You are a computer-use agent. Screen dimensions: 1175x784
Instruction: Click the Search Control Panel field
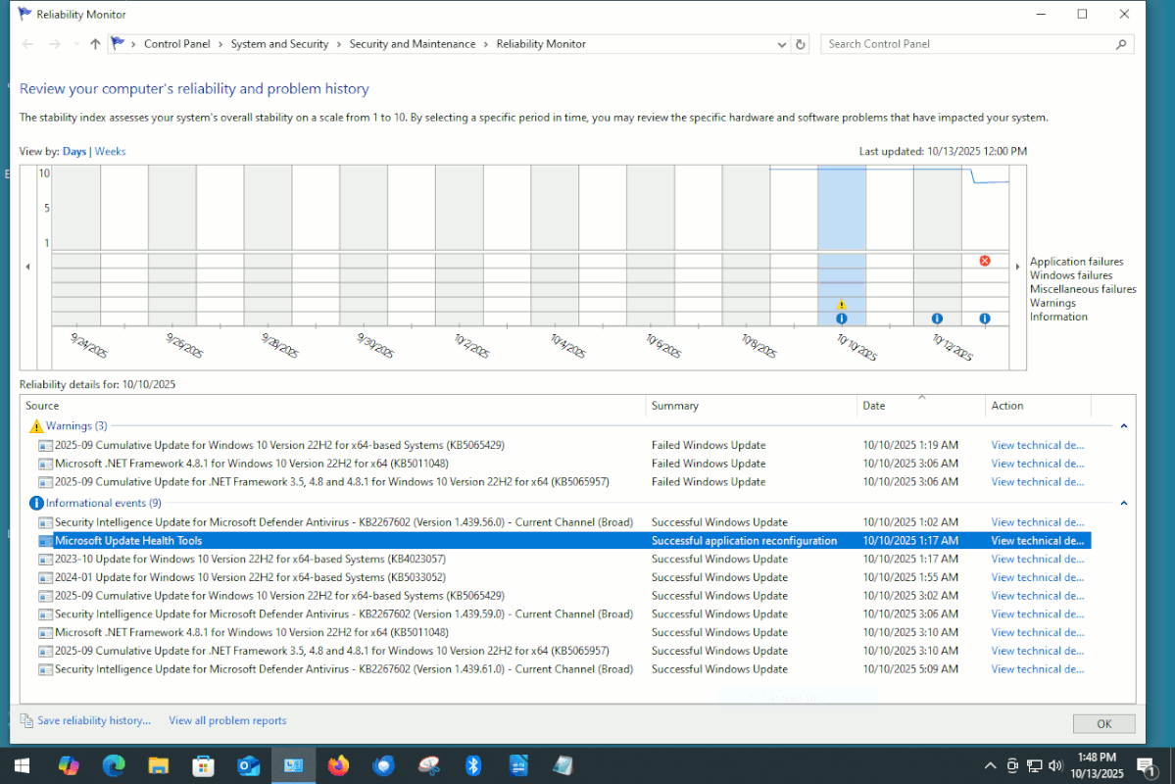tap(966, 44)
